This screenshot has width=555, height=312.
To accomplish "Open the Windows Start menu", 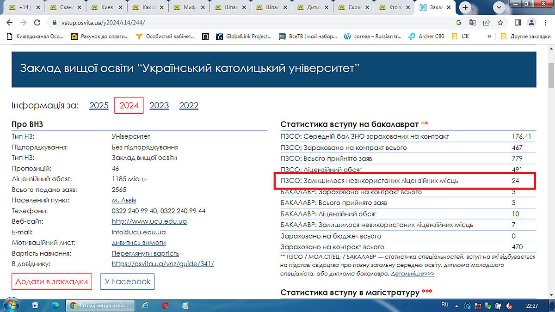I will point(10,306).
